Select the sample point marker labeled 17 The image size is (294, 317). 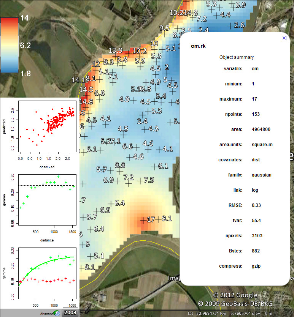click(143, 220)
